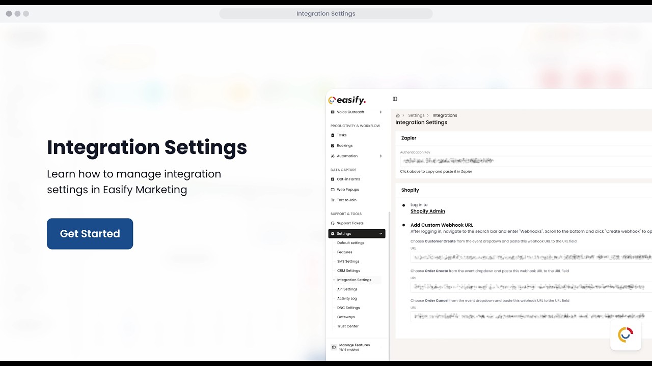Click the Support Tickets headset icon
The height and width of the screenshot is (366, 652).
(x=333, y=223)
